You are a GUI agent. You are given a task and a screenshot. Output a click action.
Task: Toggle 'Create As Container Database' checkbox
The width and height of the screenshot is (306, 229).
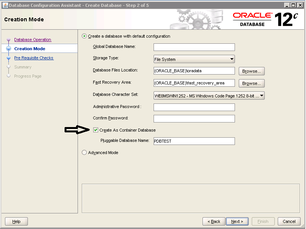coord(96,130)
